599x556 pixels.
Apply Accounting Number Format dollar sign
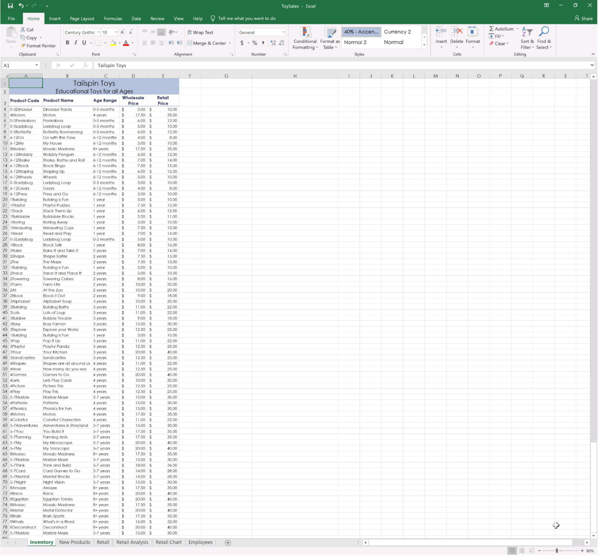point(242,43)
